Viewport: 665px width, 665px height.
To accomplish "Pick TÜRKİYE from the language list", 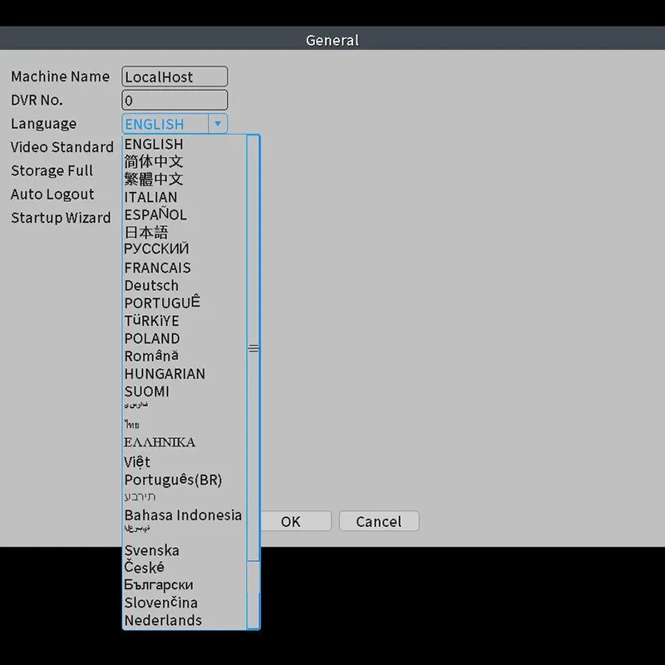I will (x=151, y=321).
